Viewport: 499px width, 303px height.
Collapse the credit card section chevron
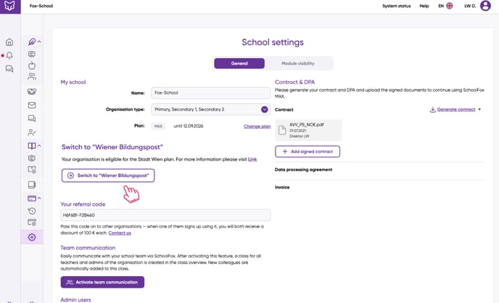(x=39, y=198)
